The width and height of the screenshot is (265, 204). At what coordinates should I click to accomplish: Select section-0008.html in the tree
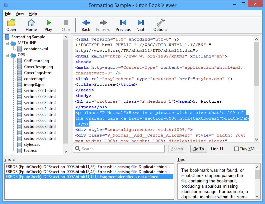click(40, 133)
